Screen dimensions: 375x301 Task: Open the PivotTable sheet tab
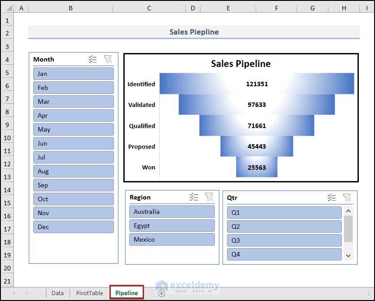(x=89, y=293)
